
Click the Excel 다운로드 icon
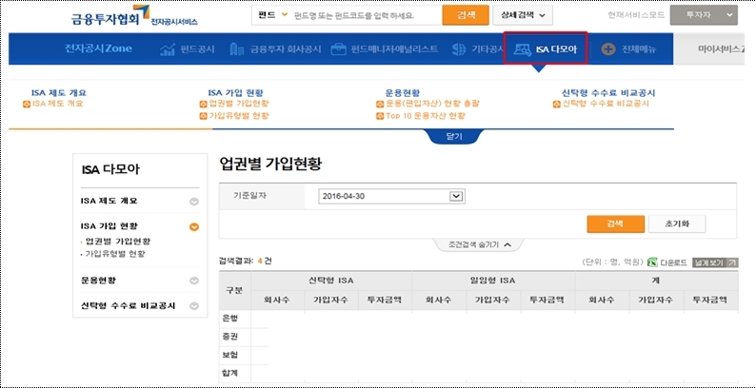[652, 262]
